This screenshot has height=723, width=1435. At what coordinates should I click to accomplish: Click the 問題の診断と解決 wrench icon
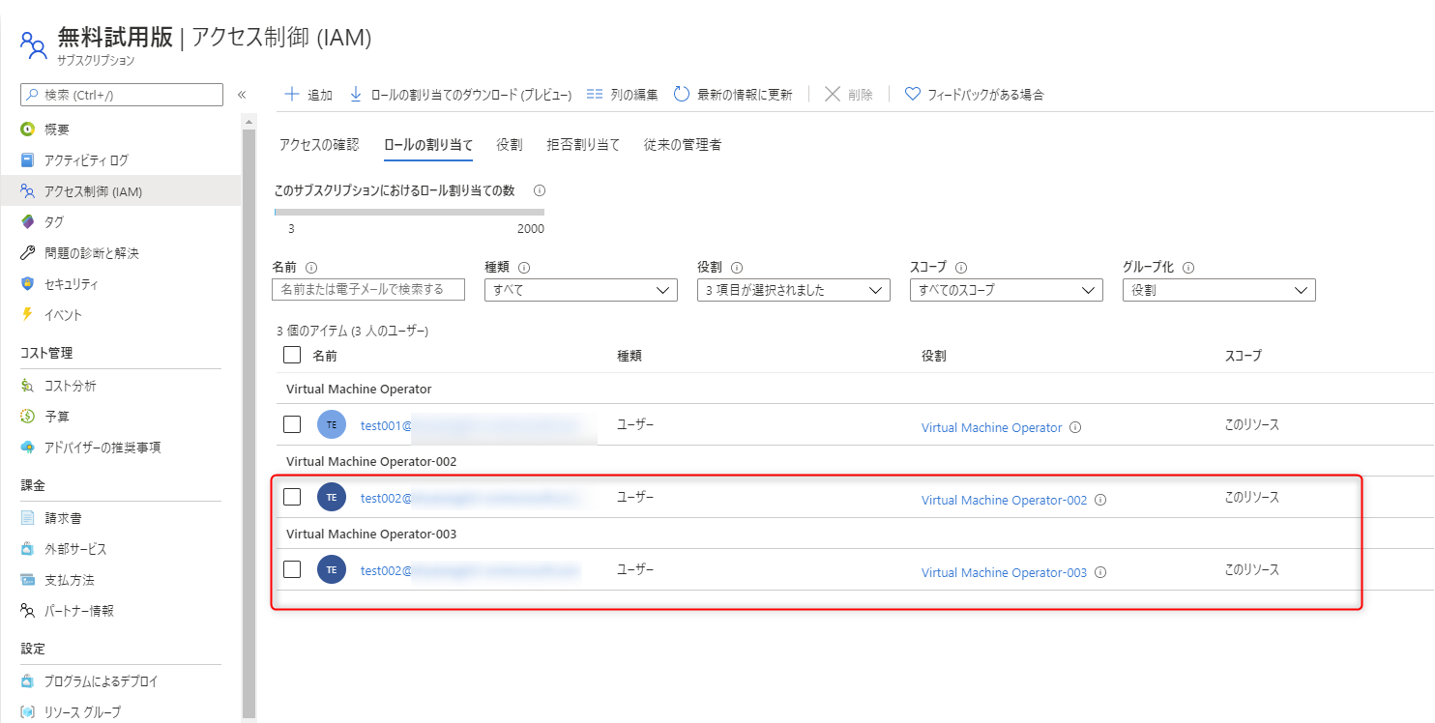point(28,253)
